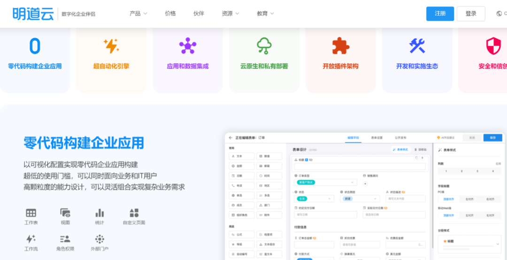Switch to the 表单设置 tab
Viewport: 507px width, 260px height.
[376, 138]
